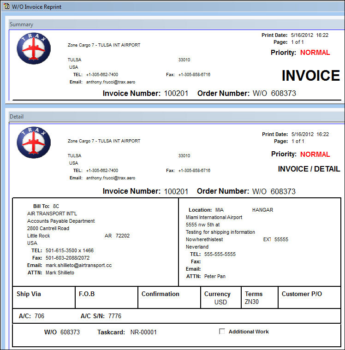
Task: Click ATTN Mark Shillieto
Action: pyautogui.click(x=60, y=273)
